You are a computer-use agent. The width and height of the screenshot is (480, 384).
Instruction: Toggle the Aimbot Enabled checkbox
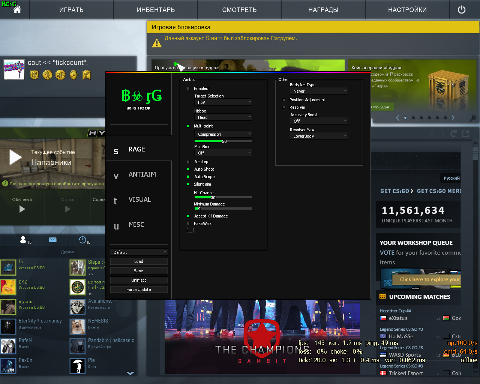(x=188, y=88)
